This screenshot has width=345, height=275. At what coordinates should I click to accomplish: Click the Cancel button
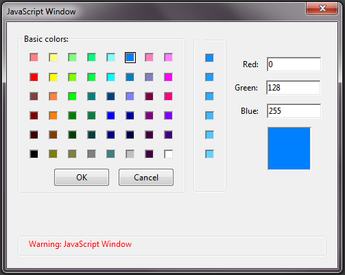click(x=146, y=178)
